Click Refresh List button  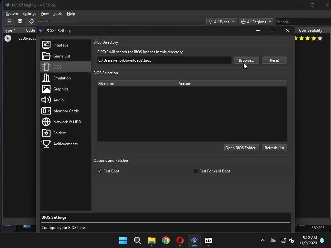point(274,148)
